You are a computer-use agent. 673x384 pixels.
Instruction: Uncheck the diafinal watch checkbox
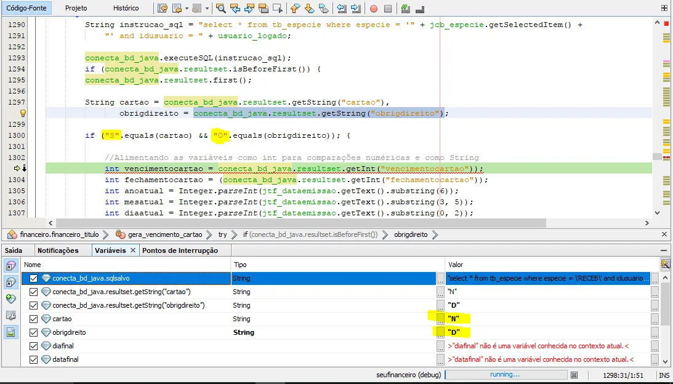(34, 346)
